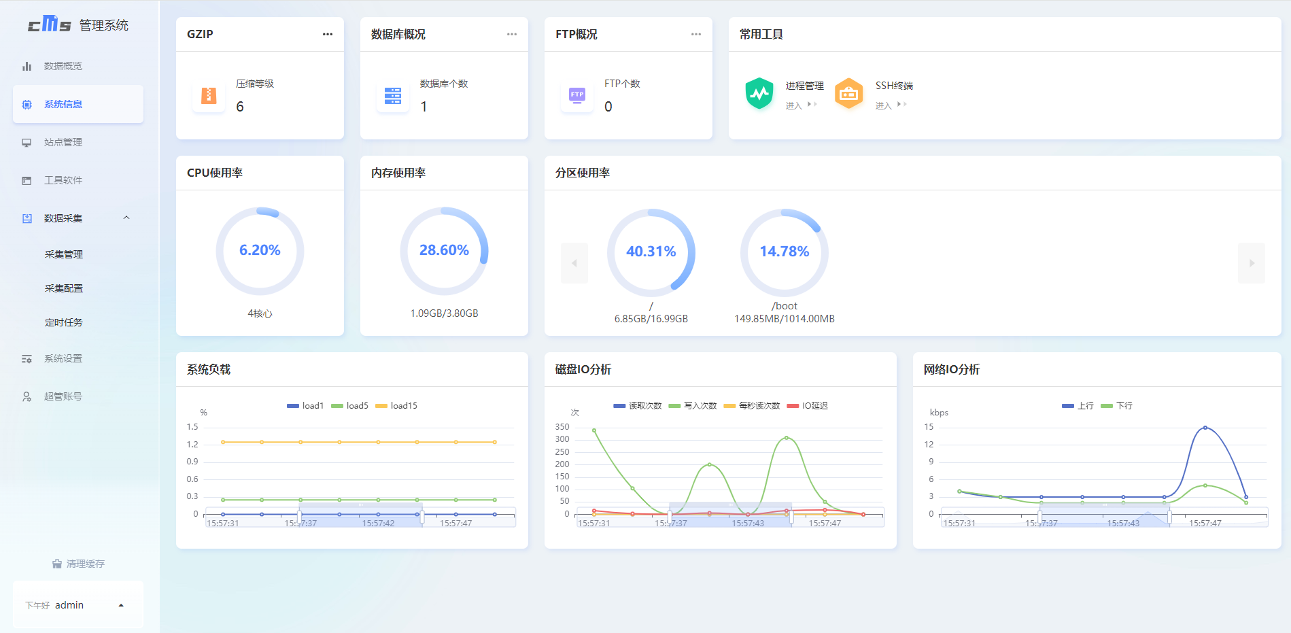
Task: Click 进入 link under SSH终端
Action: tap(884, 105)
